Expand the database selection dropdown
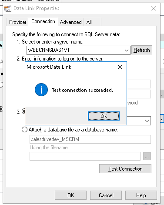Screen dimensions: 164x205 pyautogui.click(x=147, y=121)
